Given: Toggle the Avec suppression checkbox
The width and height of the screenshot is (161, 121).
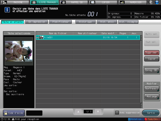Looking at the screenshot, I should click(x=117, y=113).
